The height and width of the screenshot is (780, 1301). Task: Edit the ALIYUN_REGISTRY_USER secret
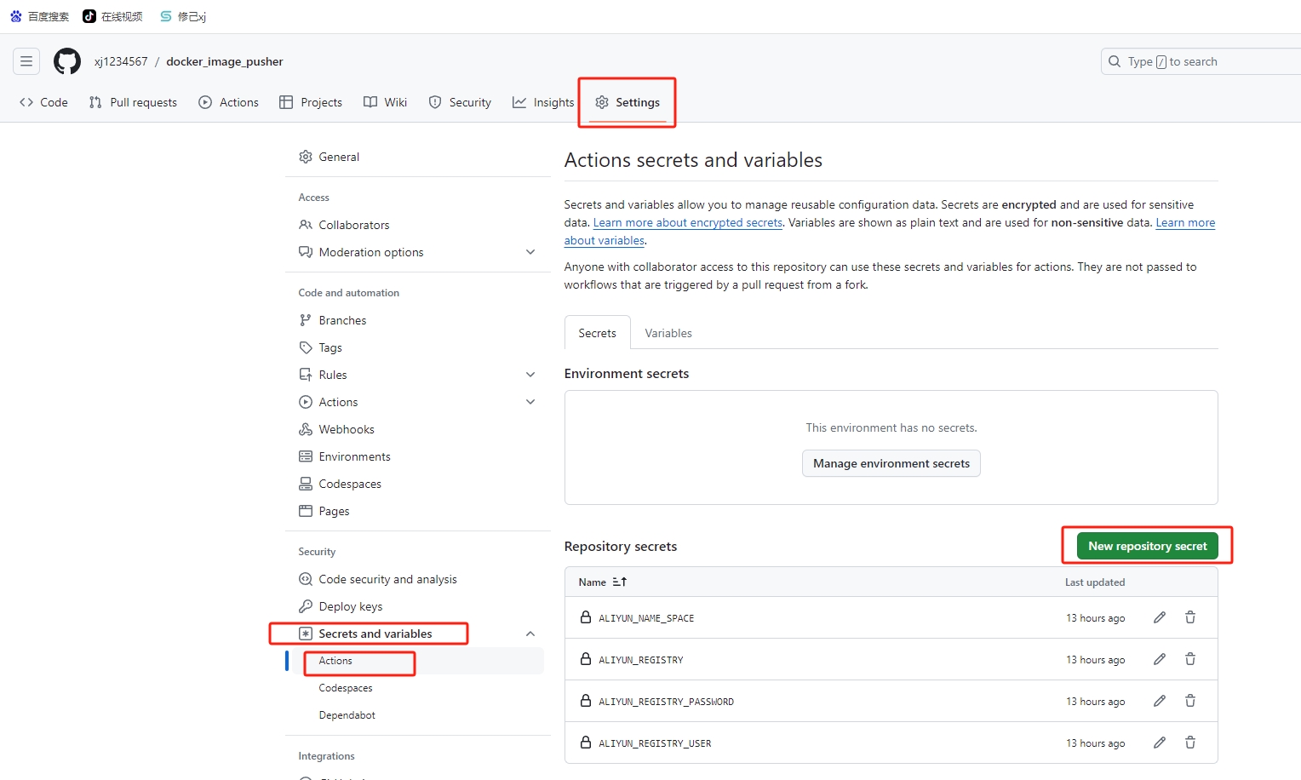click(x=1159, y=742)
